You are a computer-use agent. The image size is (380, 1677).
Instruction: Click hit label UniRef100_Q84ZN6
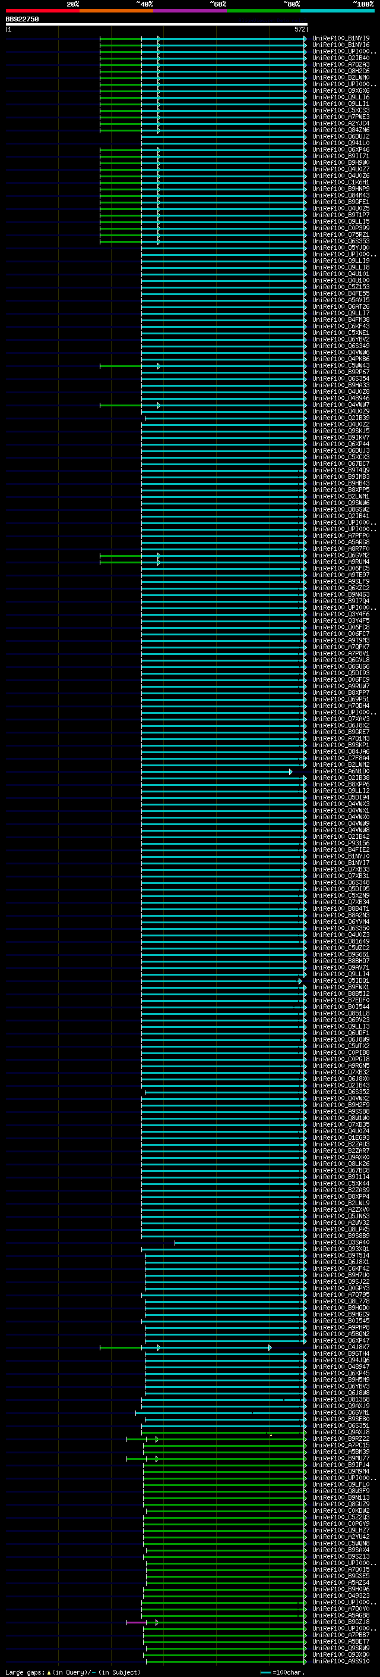(x=341, y=130)
